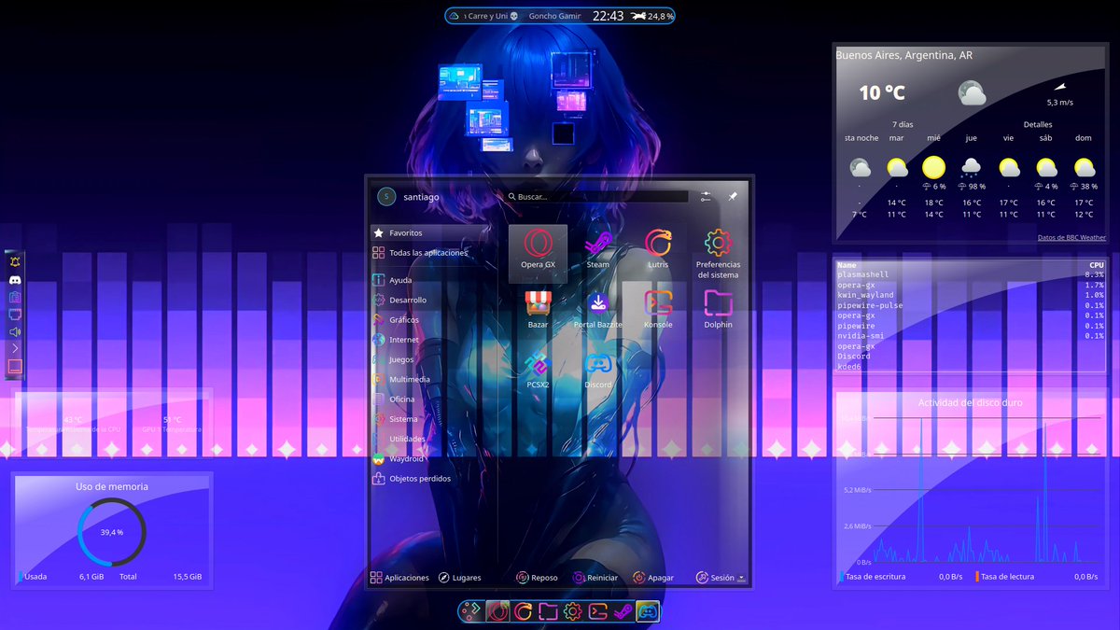
Task: Click cloud weather icon in top panel
Action: coord(454,16)
